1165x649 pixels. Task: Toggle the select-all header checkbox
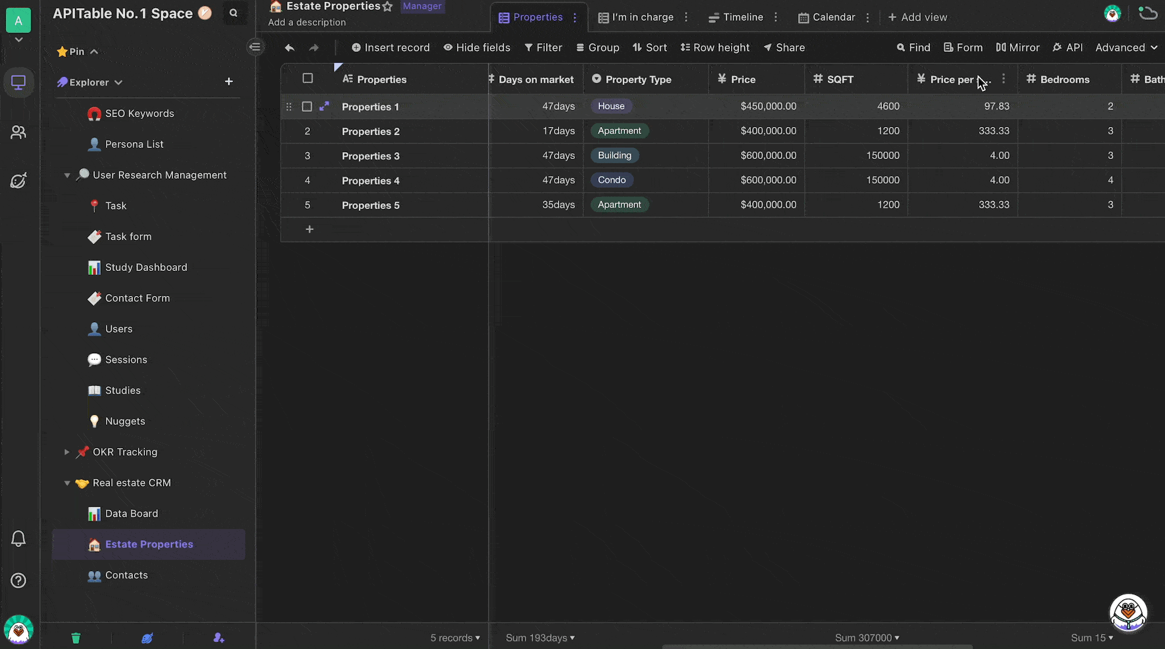pos(308,78)
